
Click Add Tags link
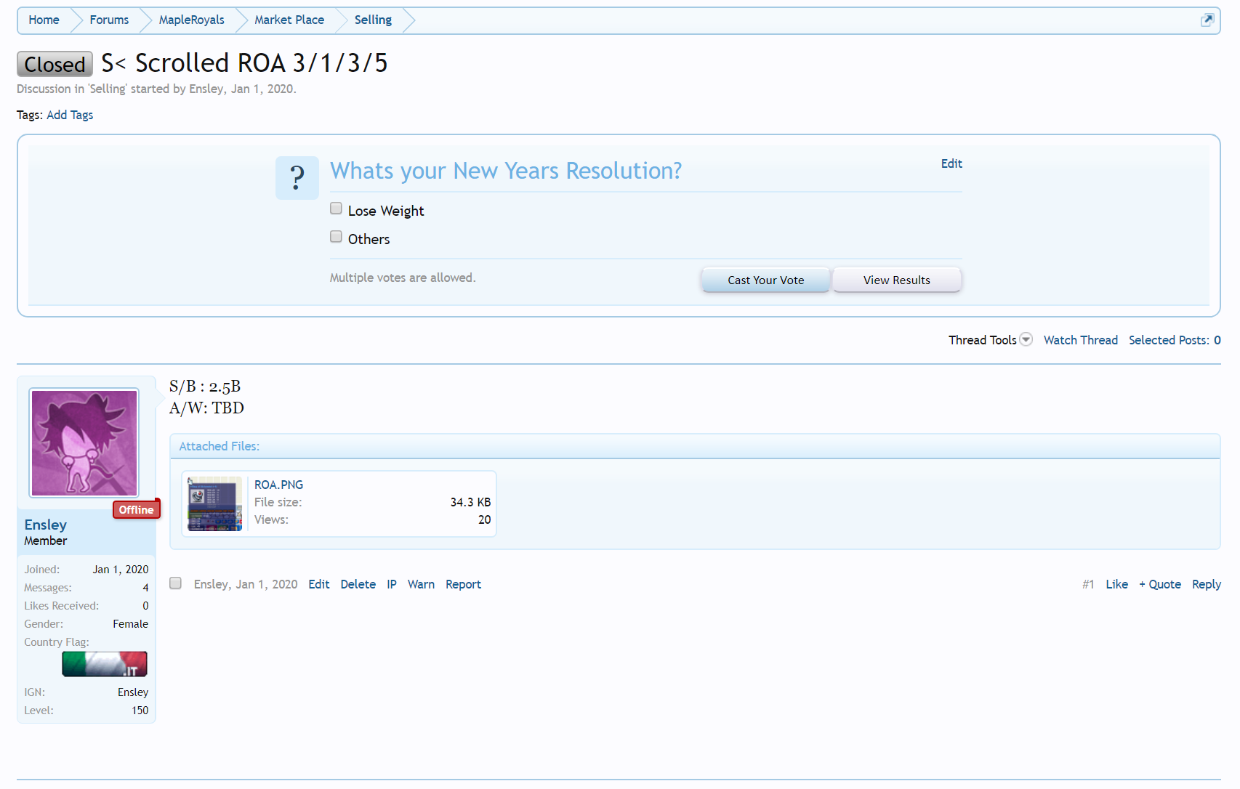coord(70,115)
